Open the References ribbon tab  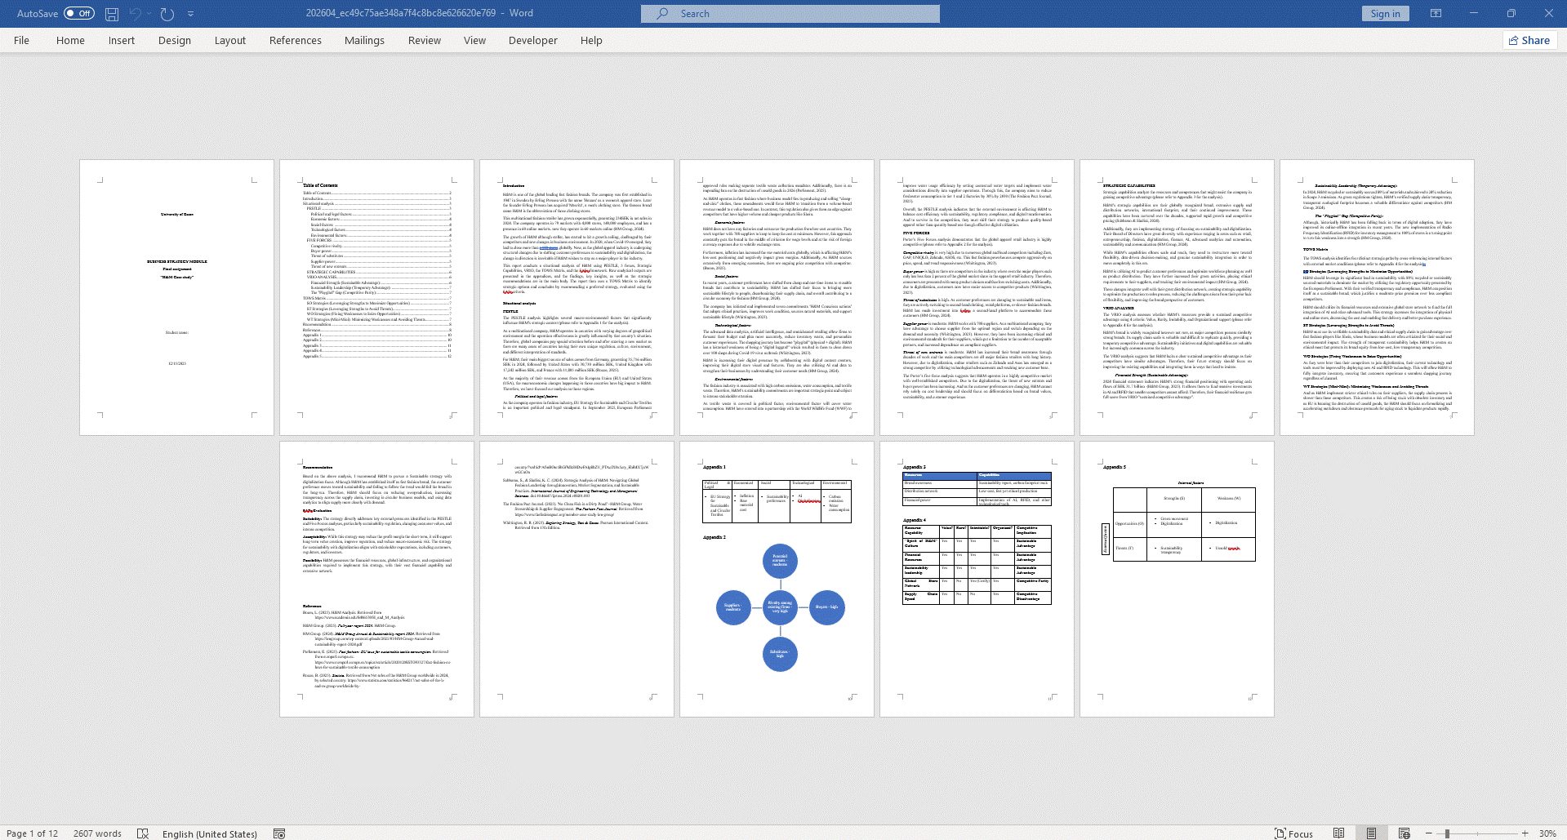tap(295, 40)
